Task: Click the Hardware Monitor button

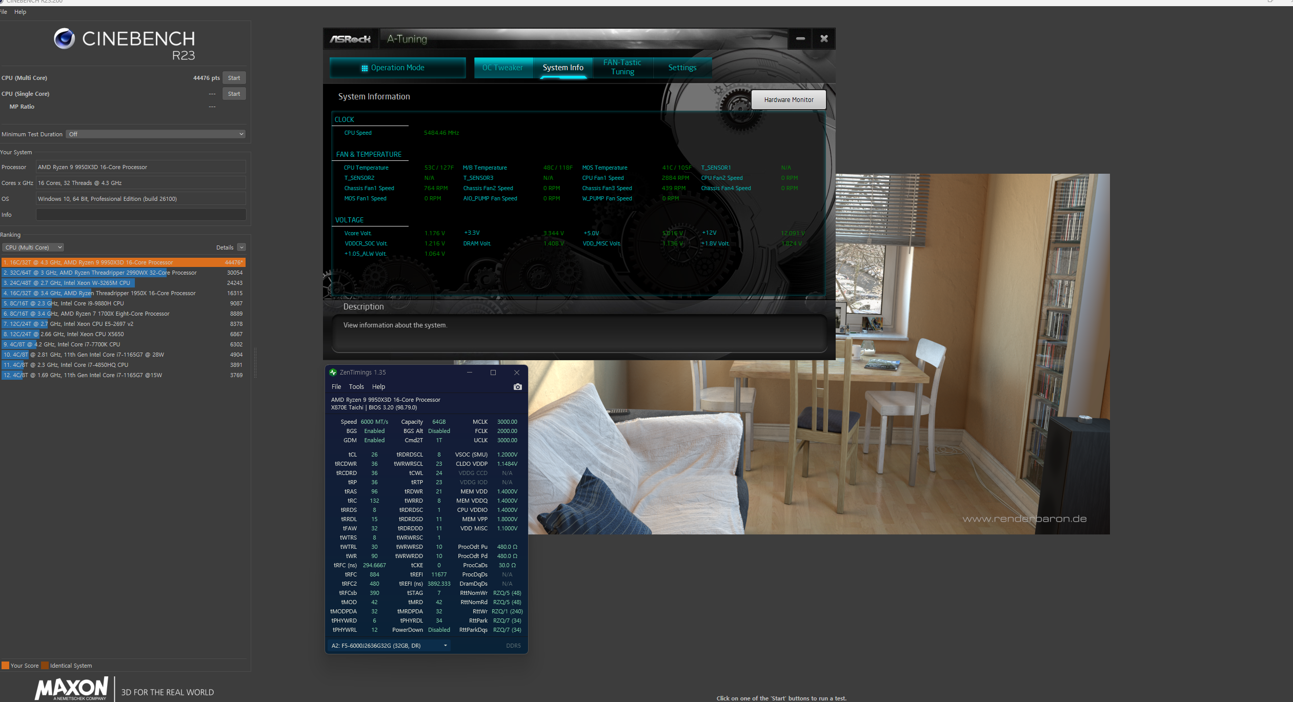Action: 788,100
